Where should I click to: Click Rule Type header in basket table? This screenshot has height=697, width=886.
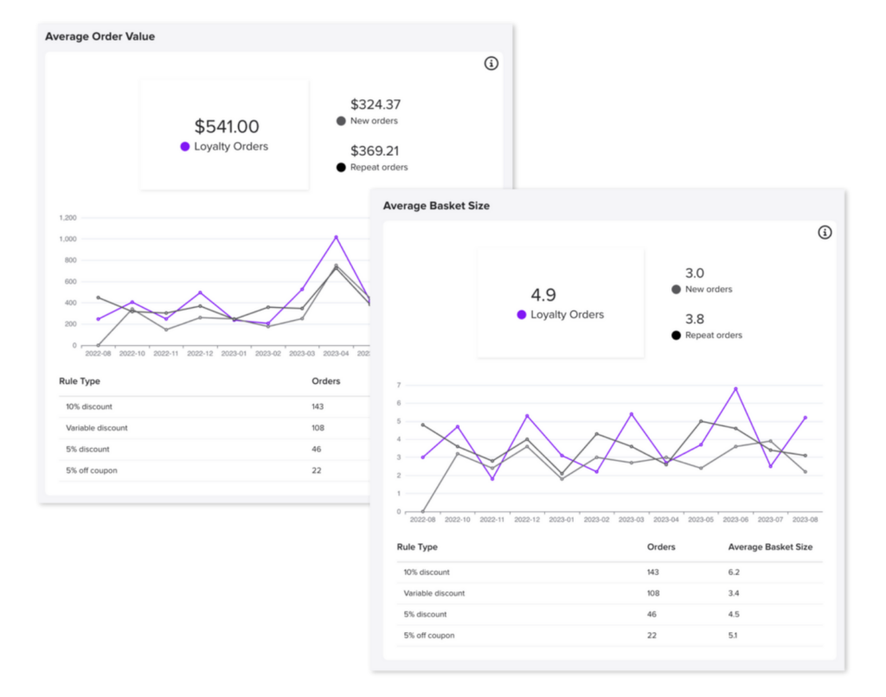tap(417, 547)
